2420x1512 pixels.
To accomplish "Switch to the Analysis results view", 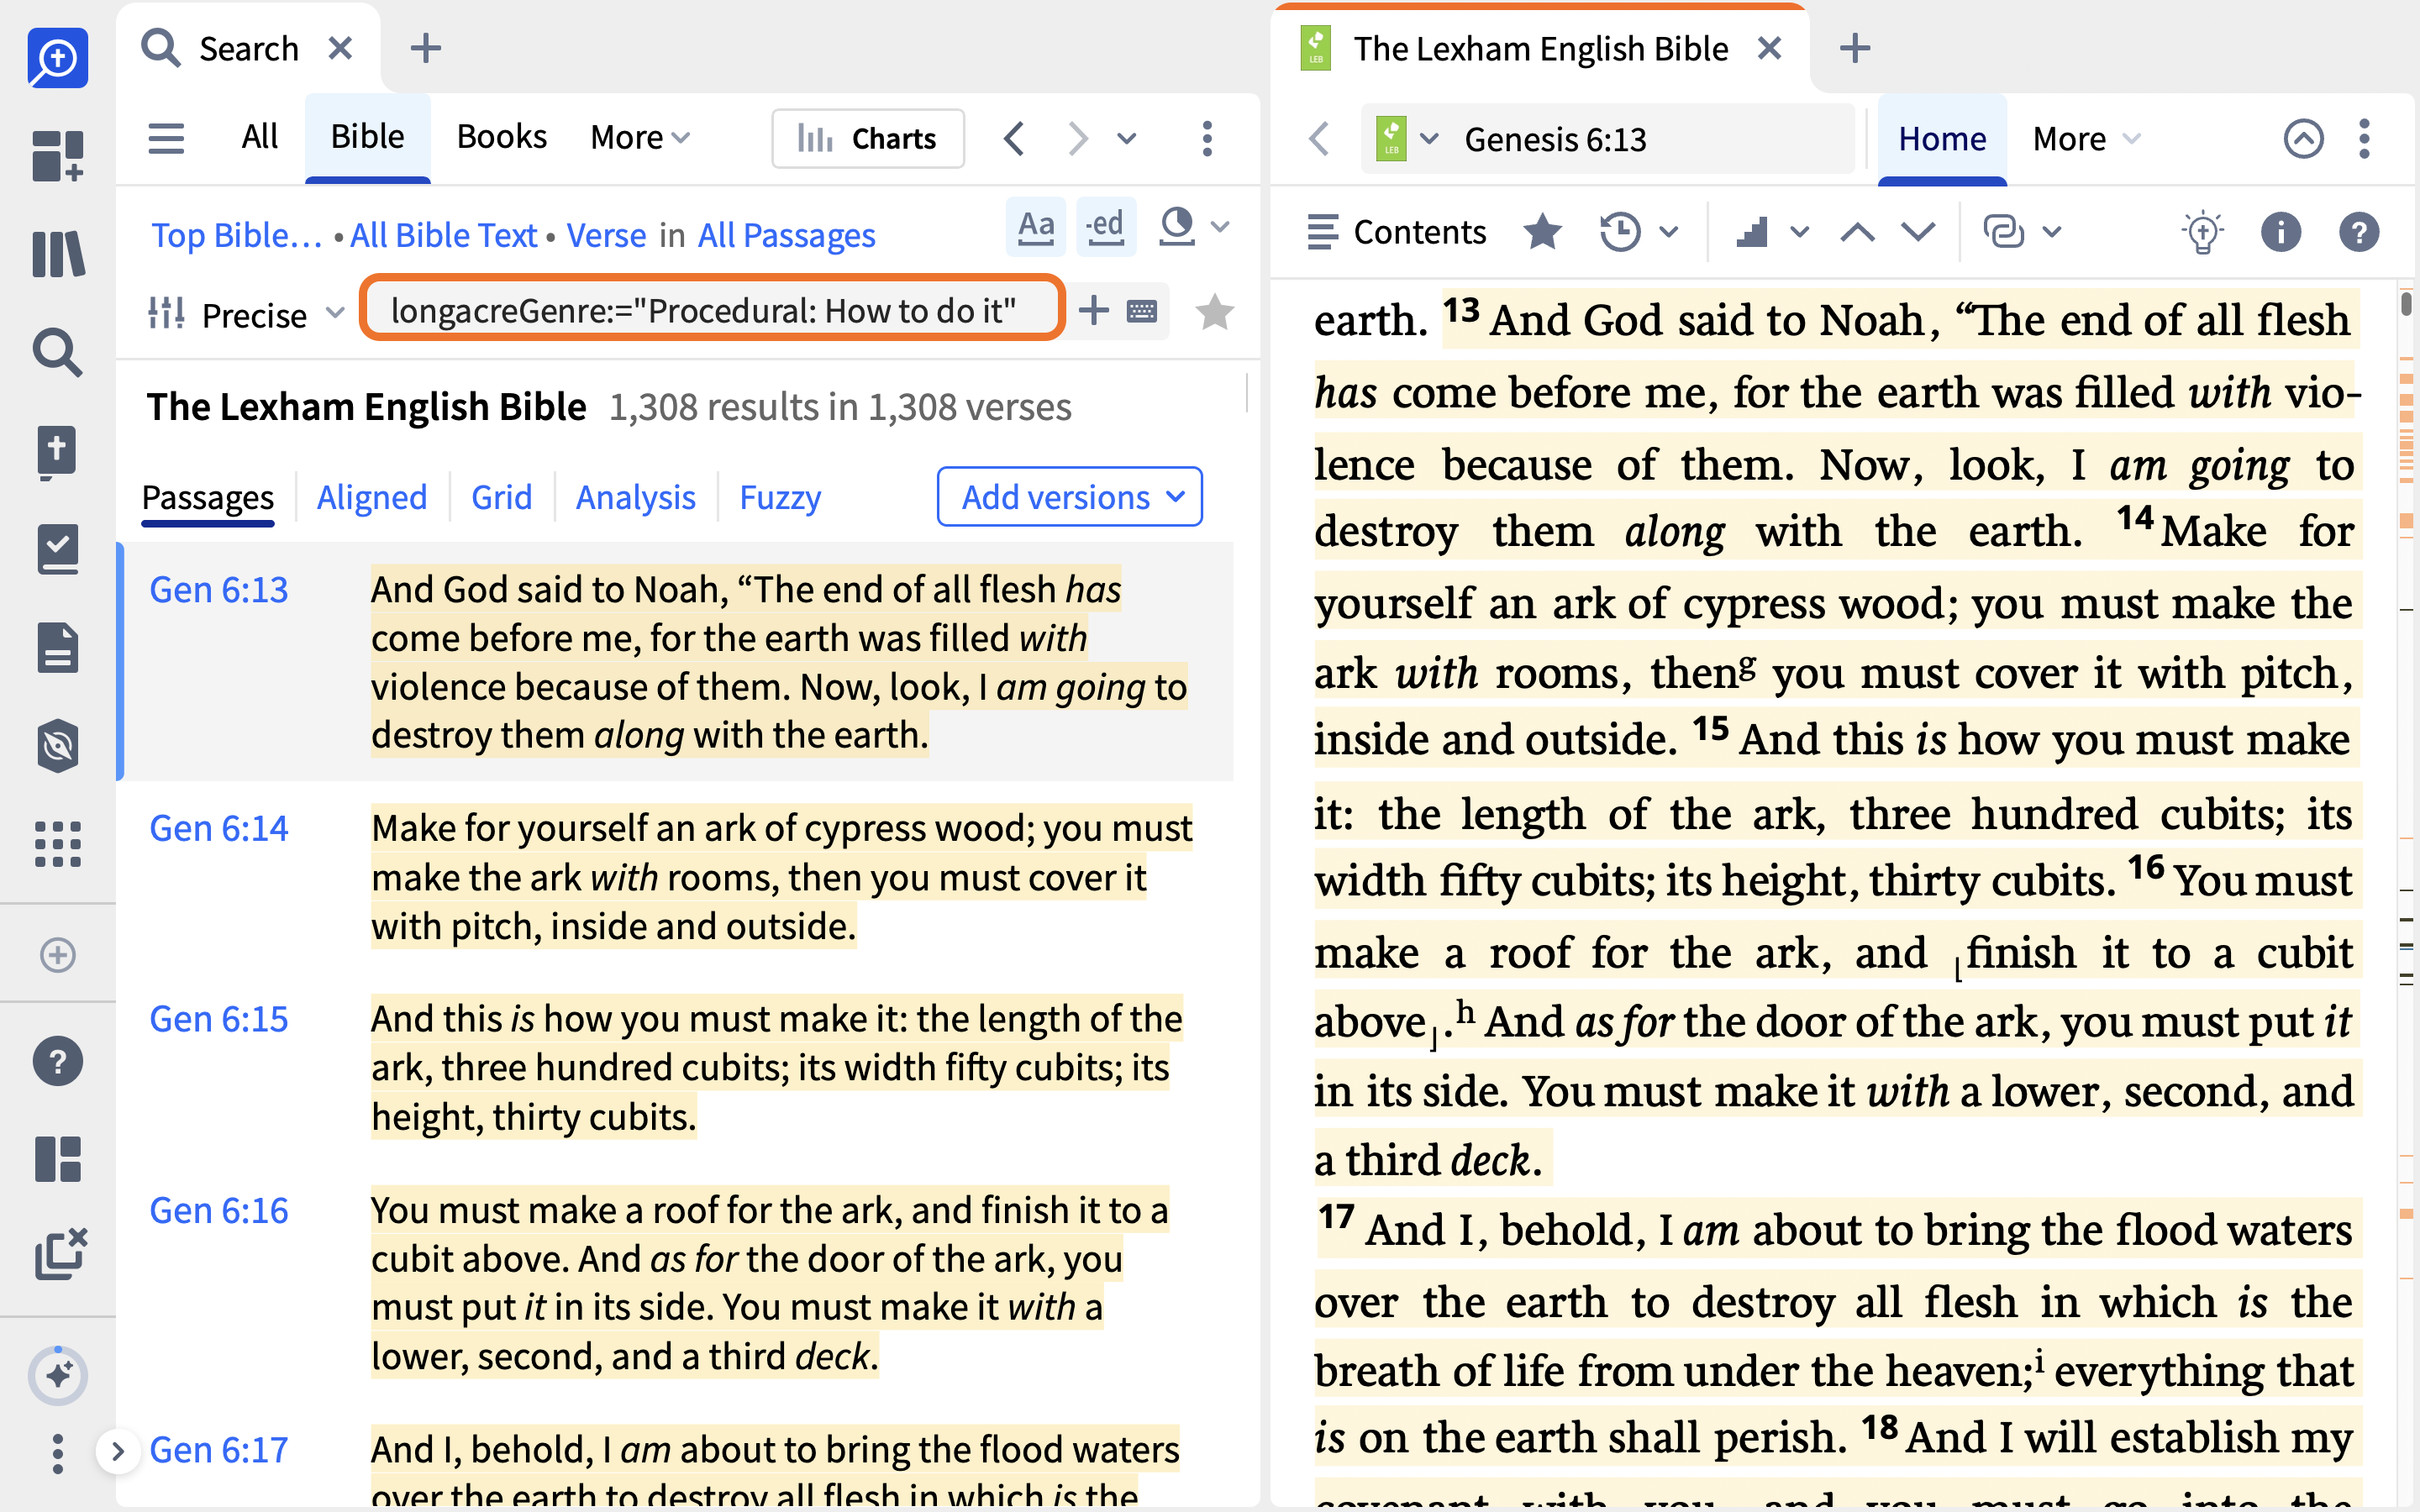I will (635, 497).
